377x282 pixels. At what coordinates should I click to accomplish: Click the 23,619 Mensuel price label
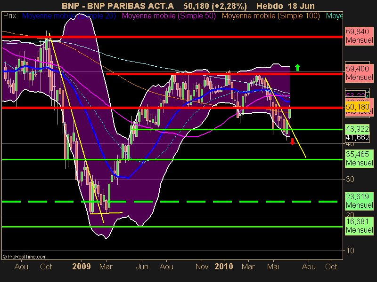pyautogui.click(x=359, y=201)
